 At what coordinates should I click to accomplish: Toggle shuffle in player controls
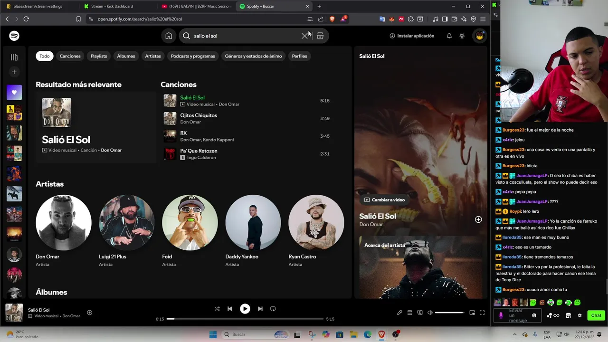point(217,309)
